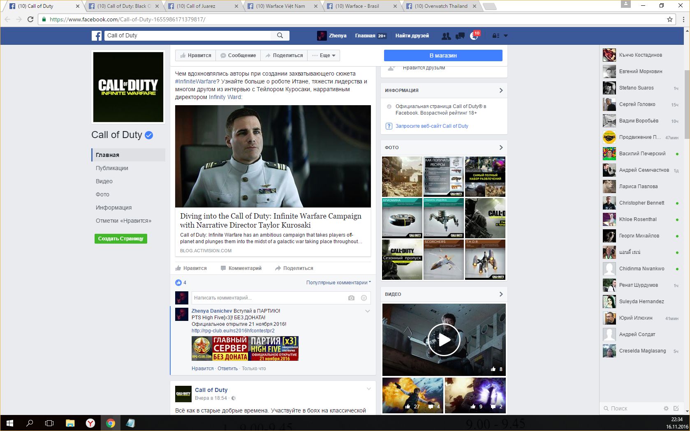
Task: Open notifications globe with badge 10
Action: click(x=474, y=36)
